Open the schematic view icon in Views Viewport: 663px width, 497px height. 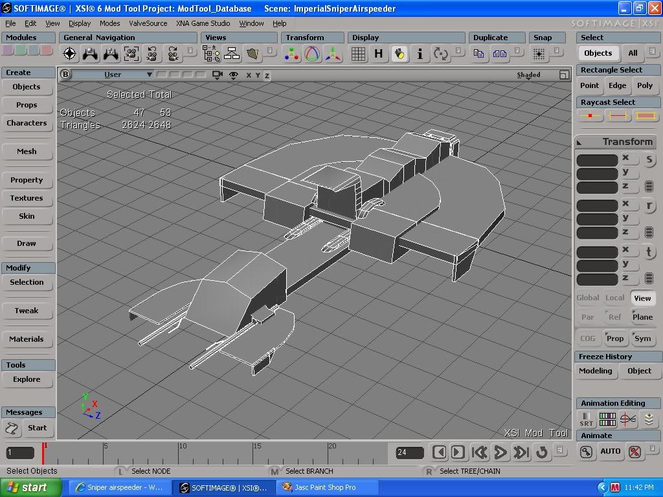coord(232,54)
